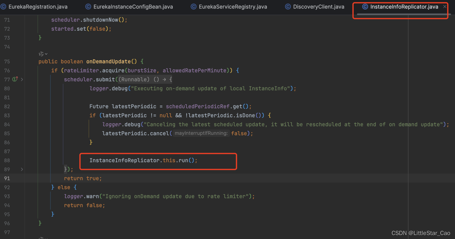Viewport: 455px width, 239px height.
Task: Open the EurekaInstanceConfigBean.java tab
Action: [x=133, y=7]
